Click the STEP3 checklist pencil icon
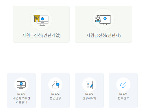This screenshot has height=112, width=141. (89, 85)
